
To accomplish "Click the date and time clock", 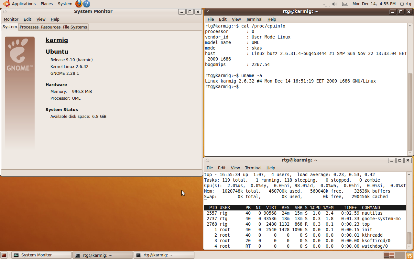I will pos(374,4).
